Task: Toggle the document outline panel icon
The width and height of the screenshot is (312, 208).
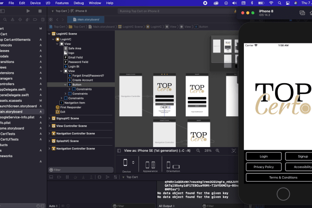Action: pyautogui.click(x=119, y=151)
